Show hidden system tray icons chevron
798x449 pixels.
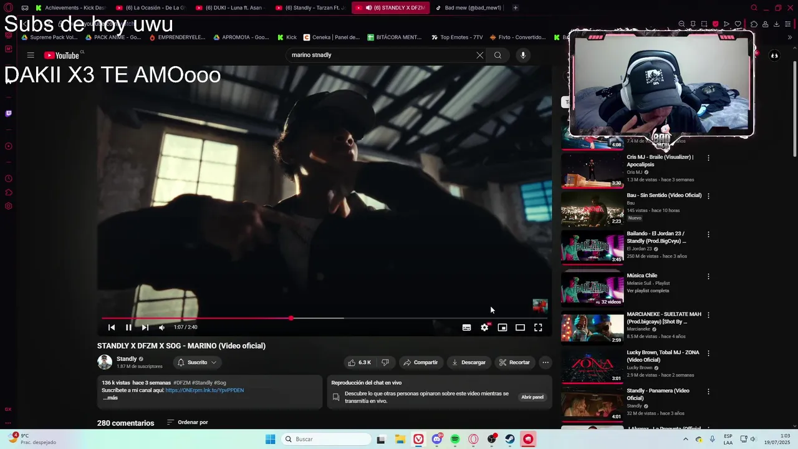click(x=686, y=439)
